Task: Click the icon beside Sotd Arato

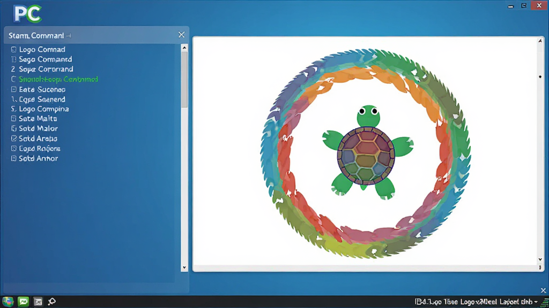Action: pyautogui.click(x=13, y=138)
